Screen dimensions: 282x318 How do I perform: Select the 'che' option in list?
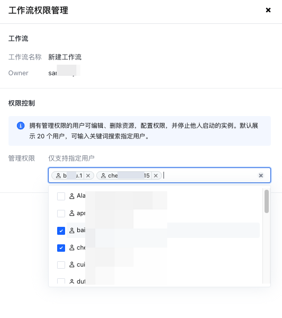click(163, 248)
